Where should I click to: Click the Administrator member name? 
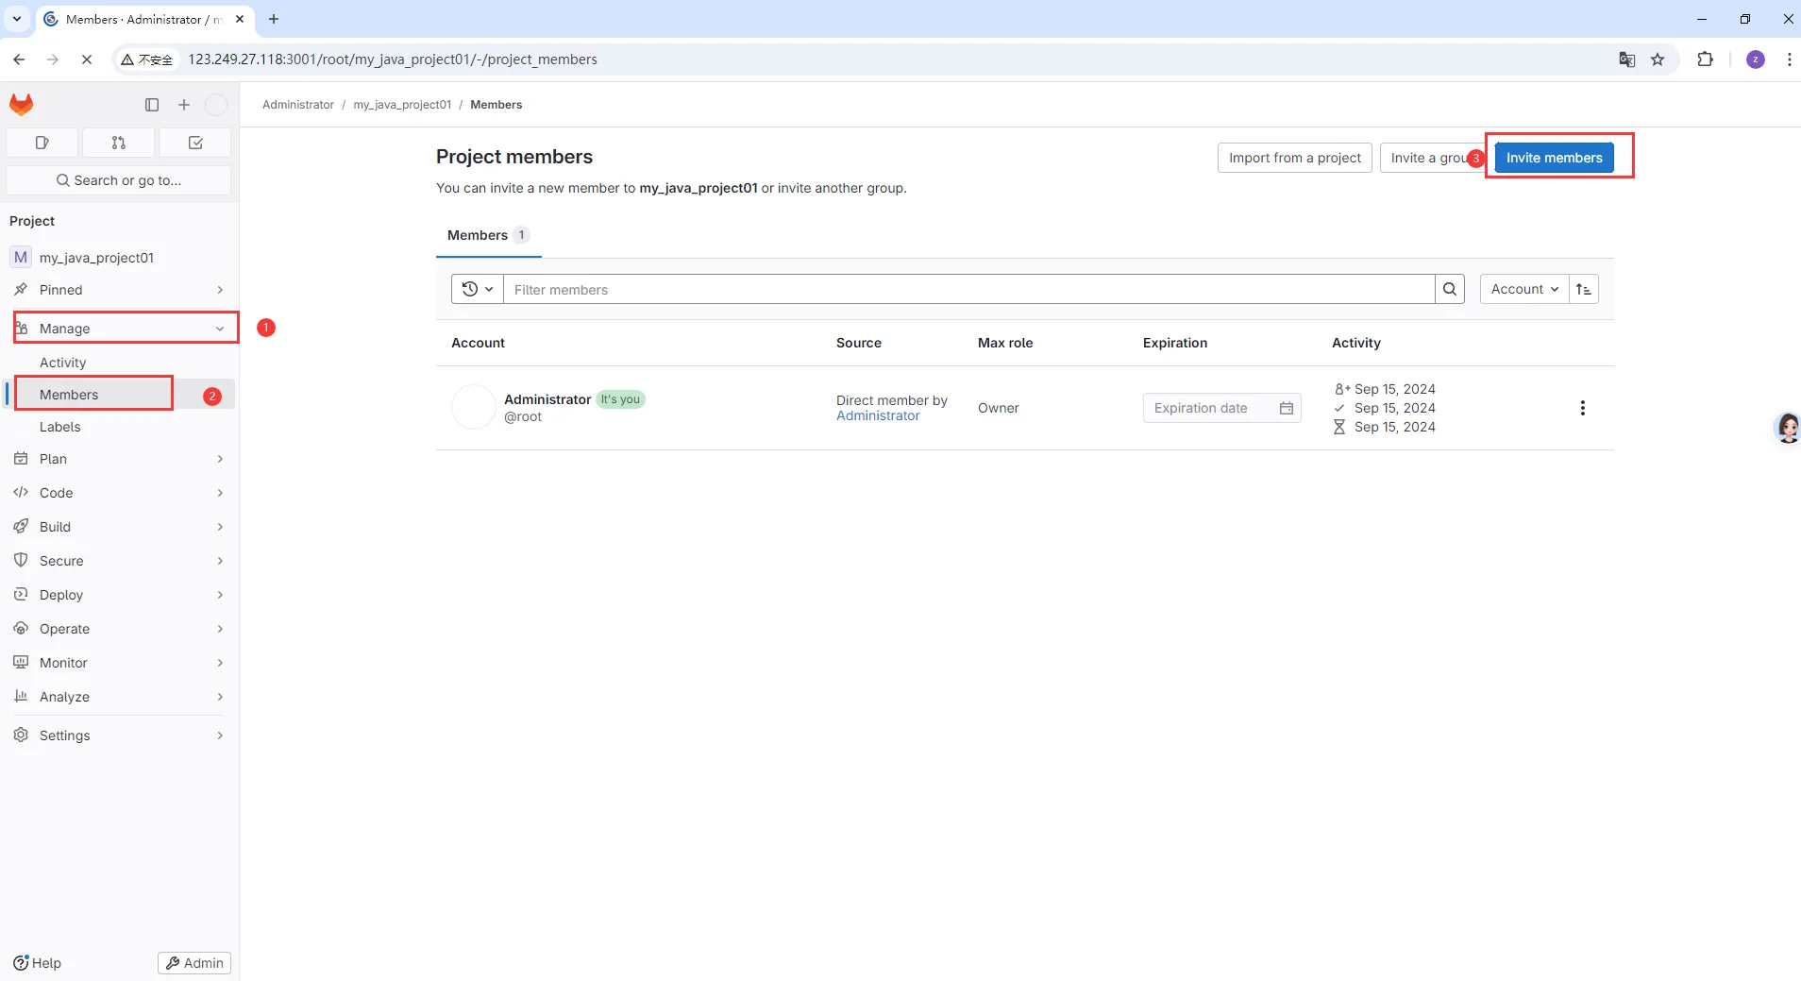[547, 399]
